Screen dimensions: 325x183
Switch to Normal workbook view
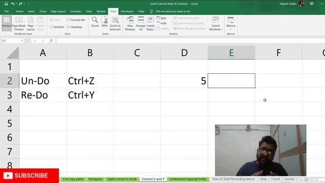pyautogui.click(x=7, y=23)
